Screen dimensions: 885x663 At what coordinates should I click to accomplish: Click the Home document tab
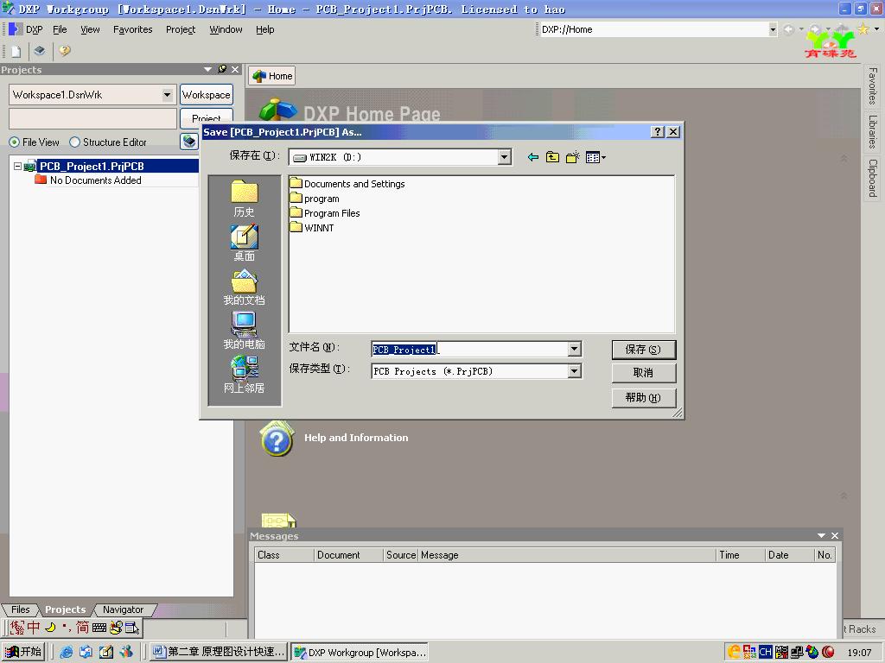[272, 76]
